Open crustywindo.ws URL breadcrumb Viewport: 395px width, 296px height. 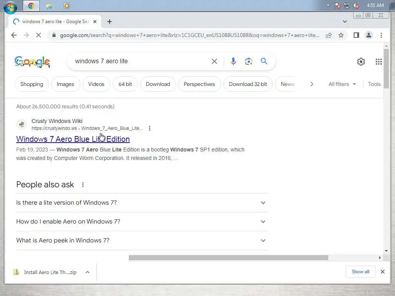pyautogui.click(x=87, y=128)
